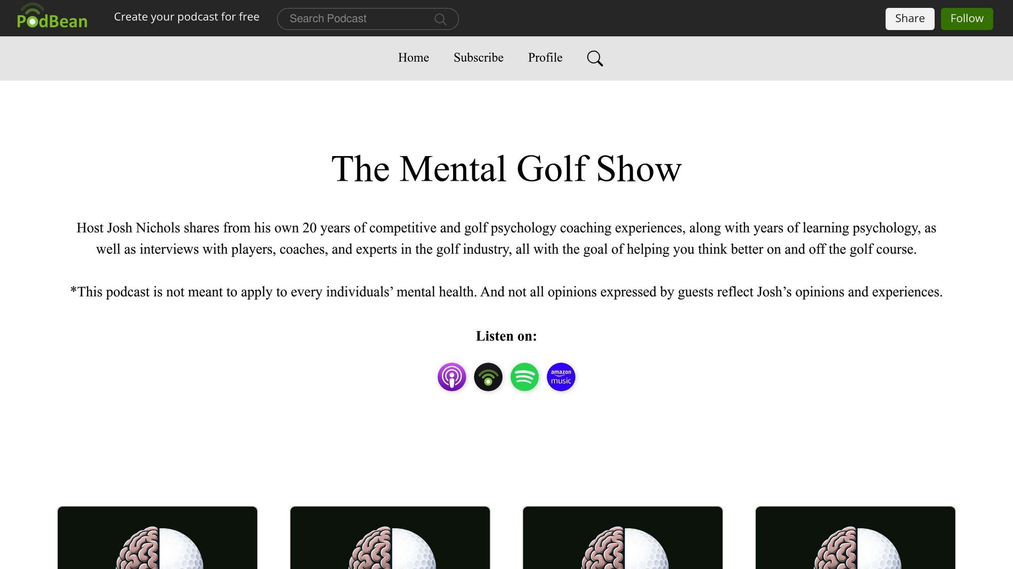The height and width of the screenshot is (569, 1013).
Task: View the Profile section
Action: [x=545, y=58]
